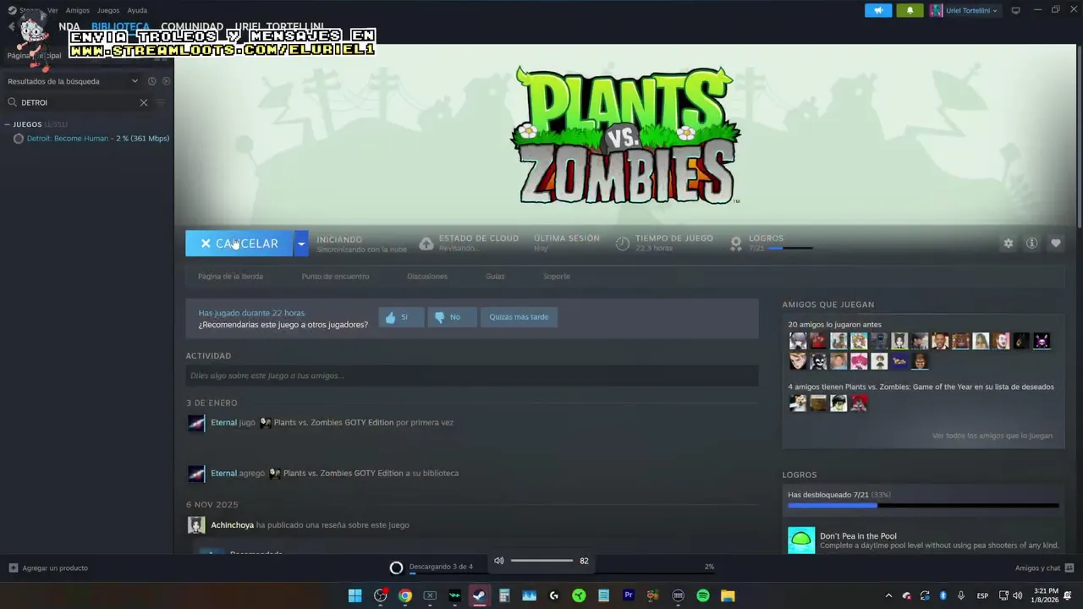Open Ver todos los amigos que juegan
The width and height of the screenshot is (1083, 609).
992,436
